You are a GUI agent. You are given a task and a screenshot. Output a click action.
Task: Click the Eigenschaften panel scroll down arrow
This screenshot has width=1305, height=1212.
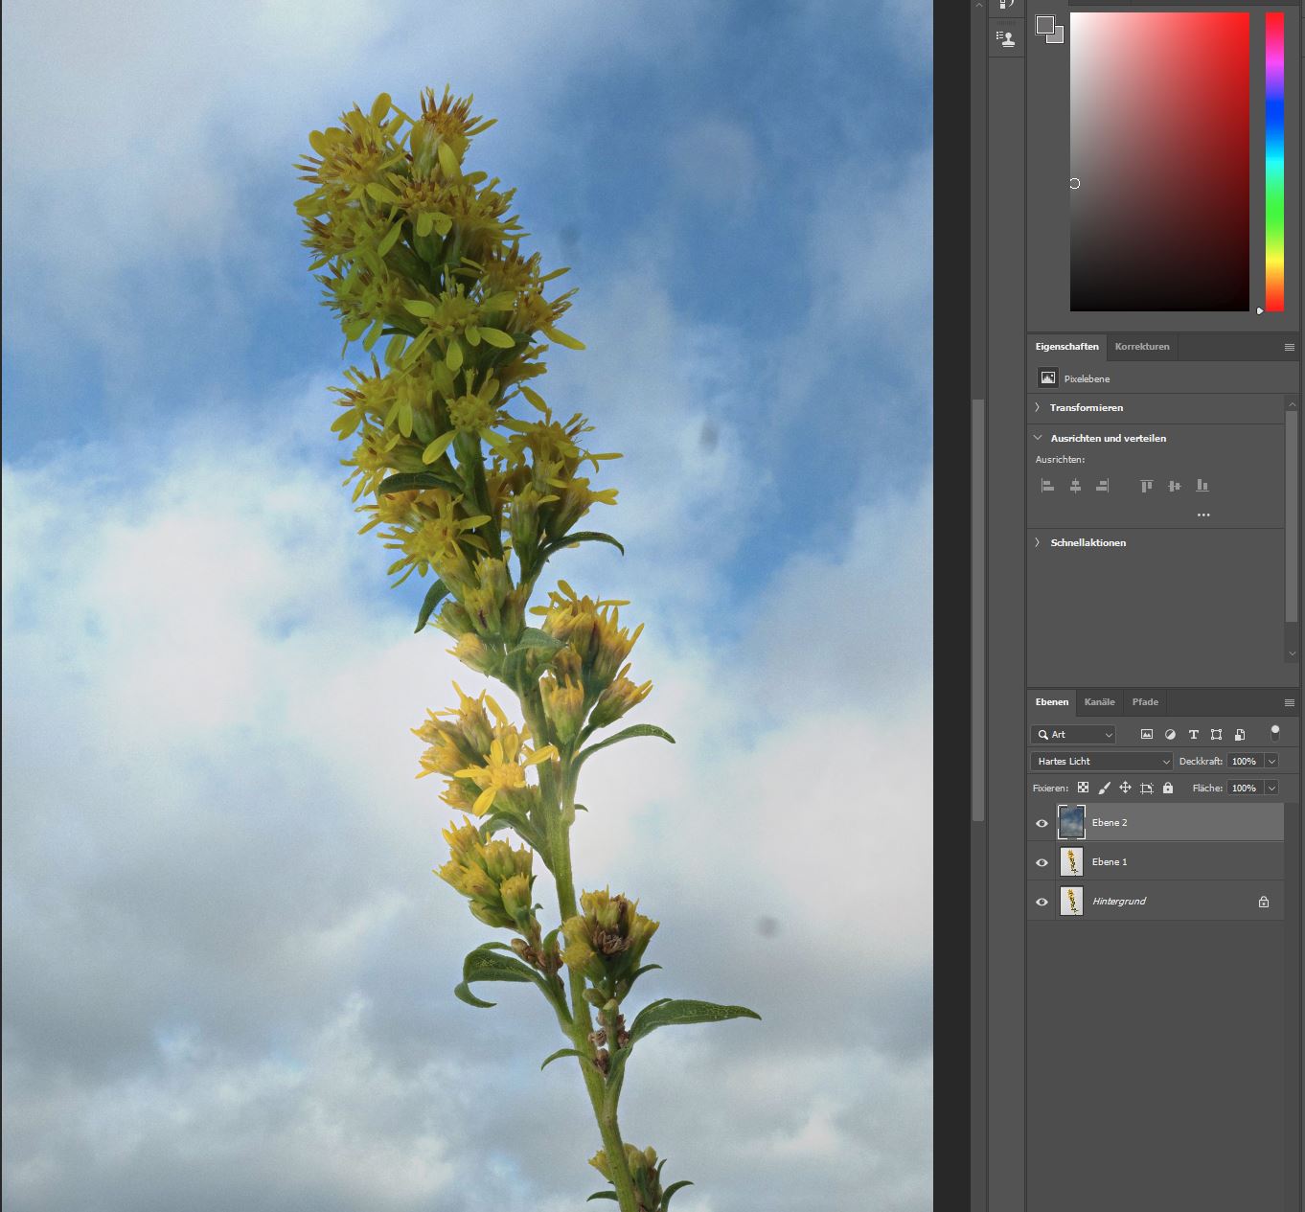pyautogui.click(x=1292, y=653)
